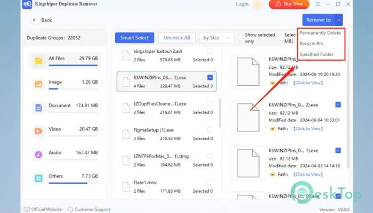Image resolution: width=373 pixels, height=213 pixels.
Task: Select the Video category label
Action: (55, 129)
